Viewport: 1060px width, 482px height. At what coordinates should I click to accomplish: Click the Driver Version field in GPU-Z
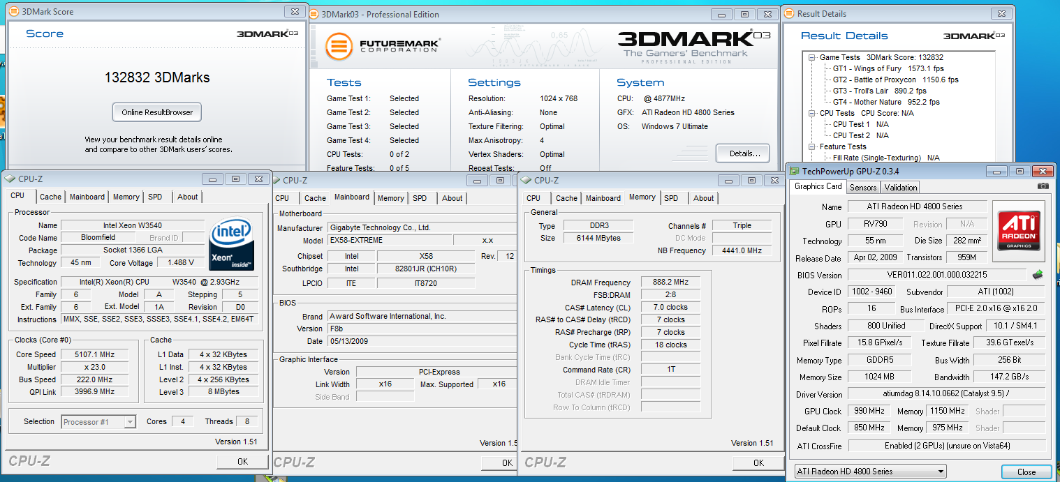click(946, 394)
